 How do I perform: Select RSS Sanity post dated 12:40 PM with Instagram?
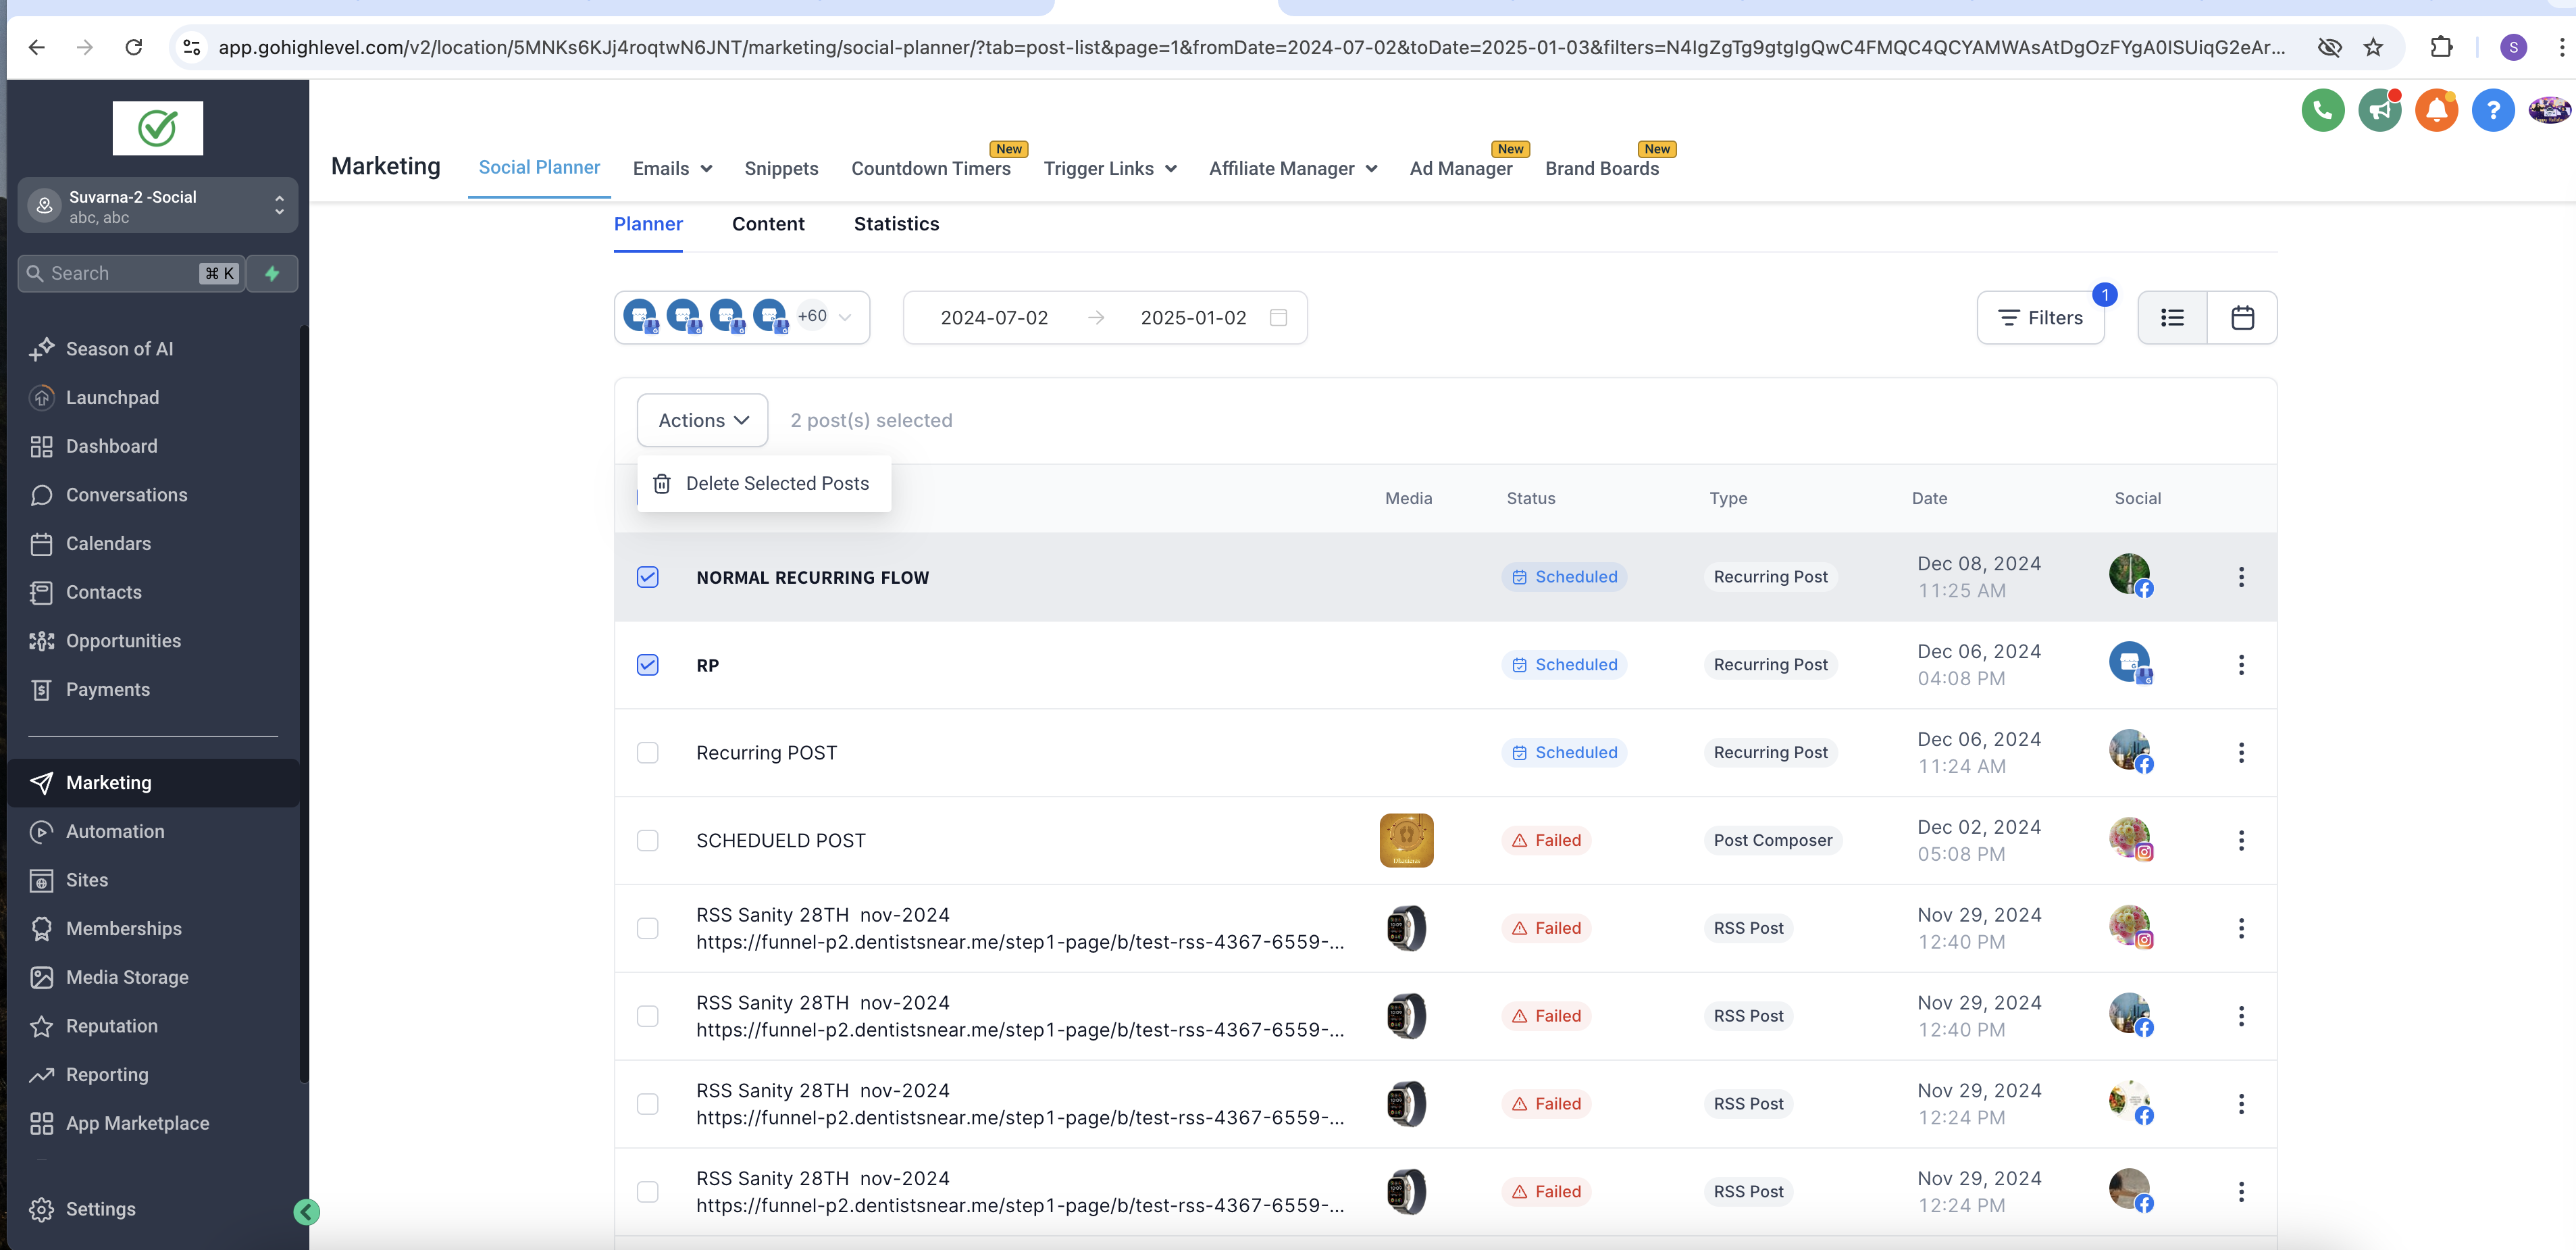coord(648,929)
